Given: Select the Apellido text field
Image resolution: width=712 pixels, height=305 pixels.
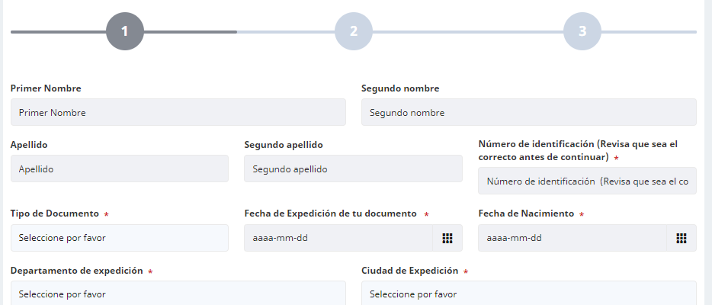Looking at the screenshot, I should (x=120, y=169).
